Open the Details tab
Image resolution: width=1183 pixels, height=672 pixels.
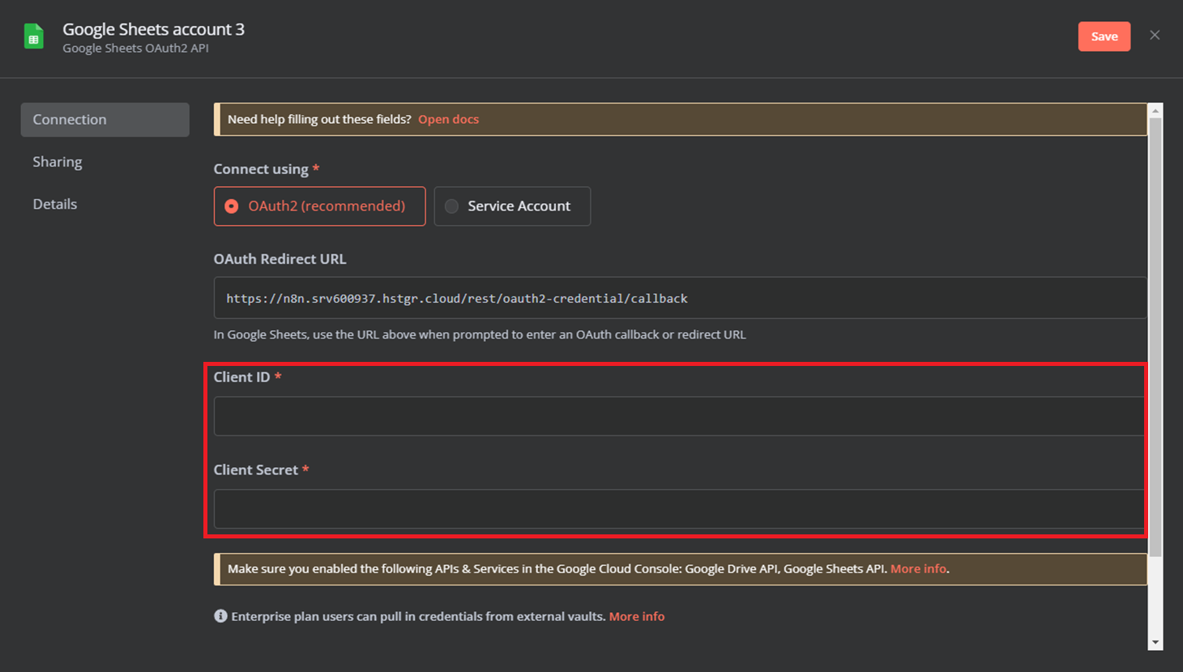point(54,203)
